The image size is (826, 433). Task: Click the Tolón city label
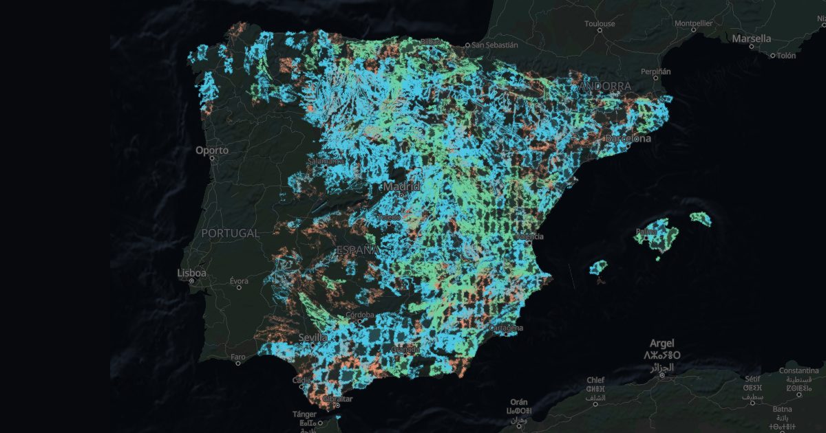pyautogui.click(x=785, y=56)
